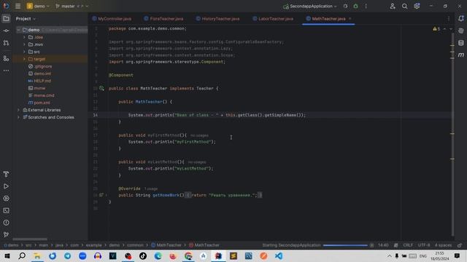Viewport: 467px width, 262px height.
Task: Expand the target folder
Action: coord(24,59)
